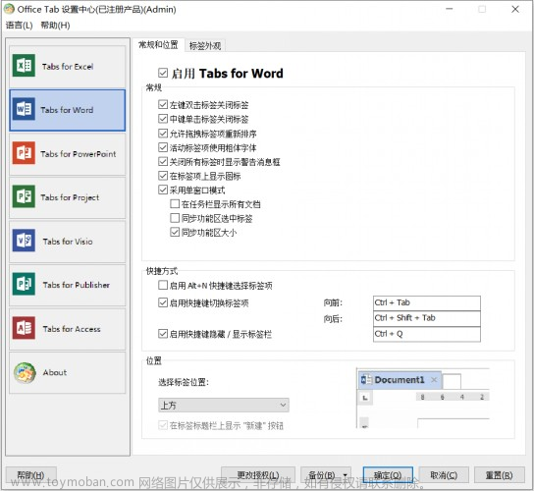
Task: Click the blank new tab in preview
Action: 452,381
